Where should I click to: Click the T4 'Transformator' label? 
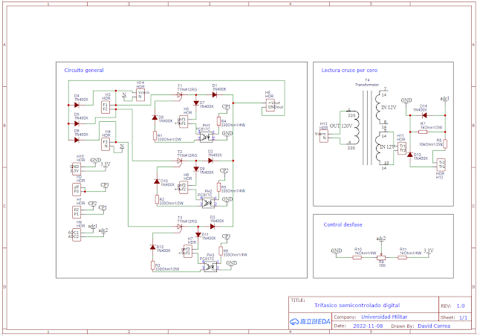point(367,85)
